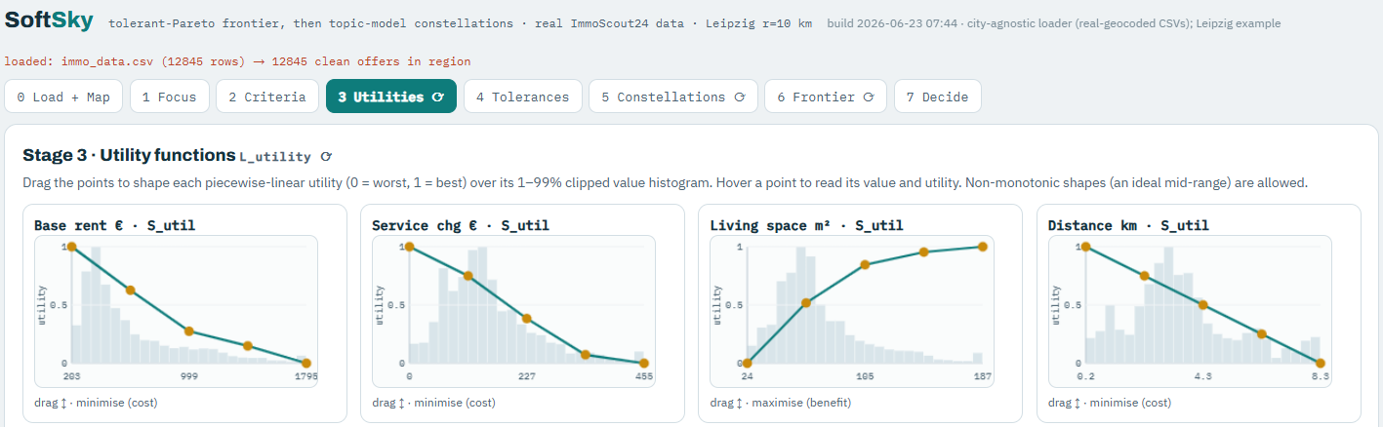The height and width of the screenshot is (427, 1383).
Task: Switch to the 1 Focus tab
Action: (x=169, y=97)
